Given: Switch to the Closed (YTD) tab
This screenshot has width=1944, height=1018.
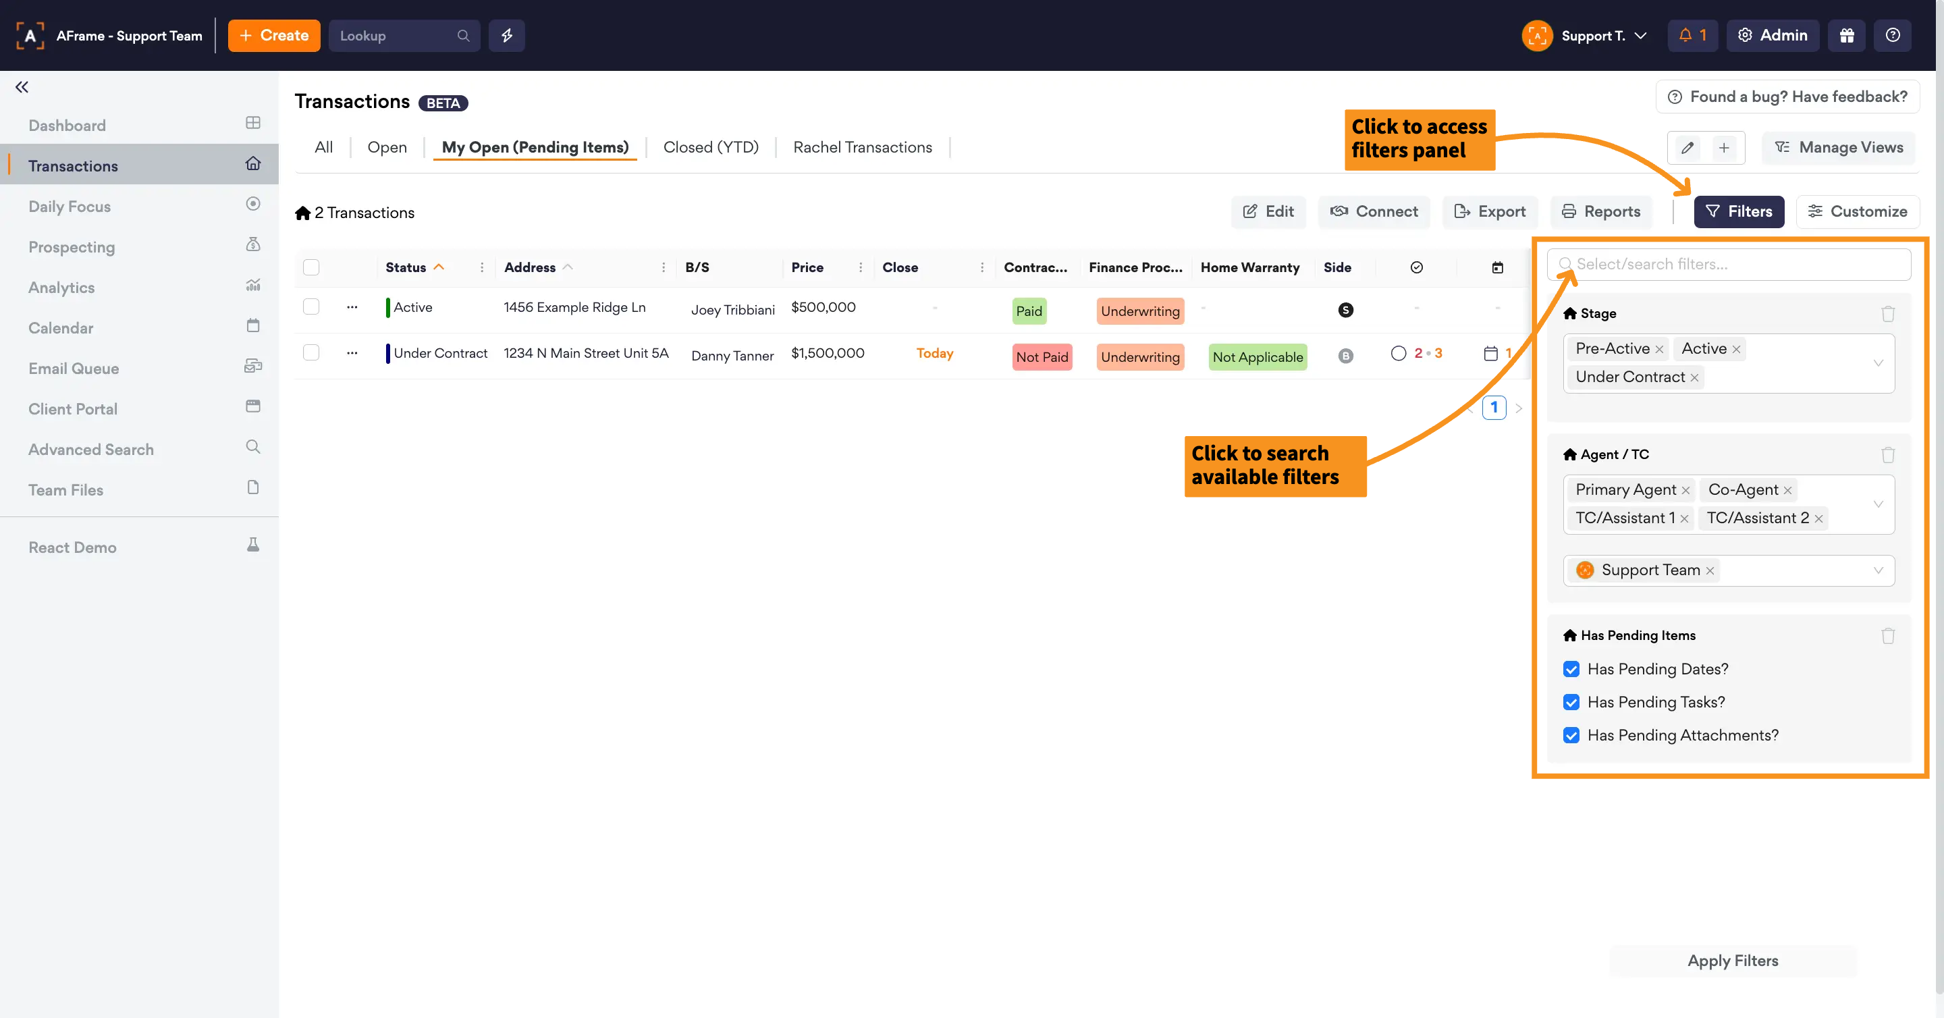Looking at the screenshot, I should [x=710, y=147].
